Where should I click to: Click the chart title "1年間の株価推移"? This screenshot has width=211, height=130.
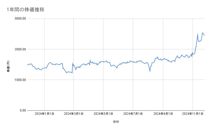tap(26, 10)
